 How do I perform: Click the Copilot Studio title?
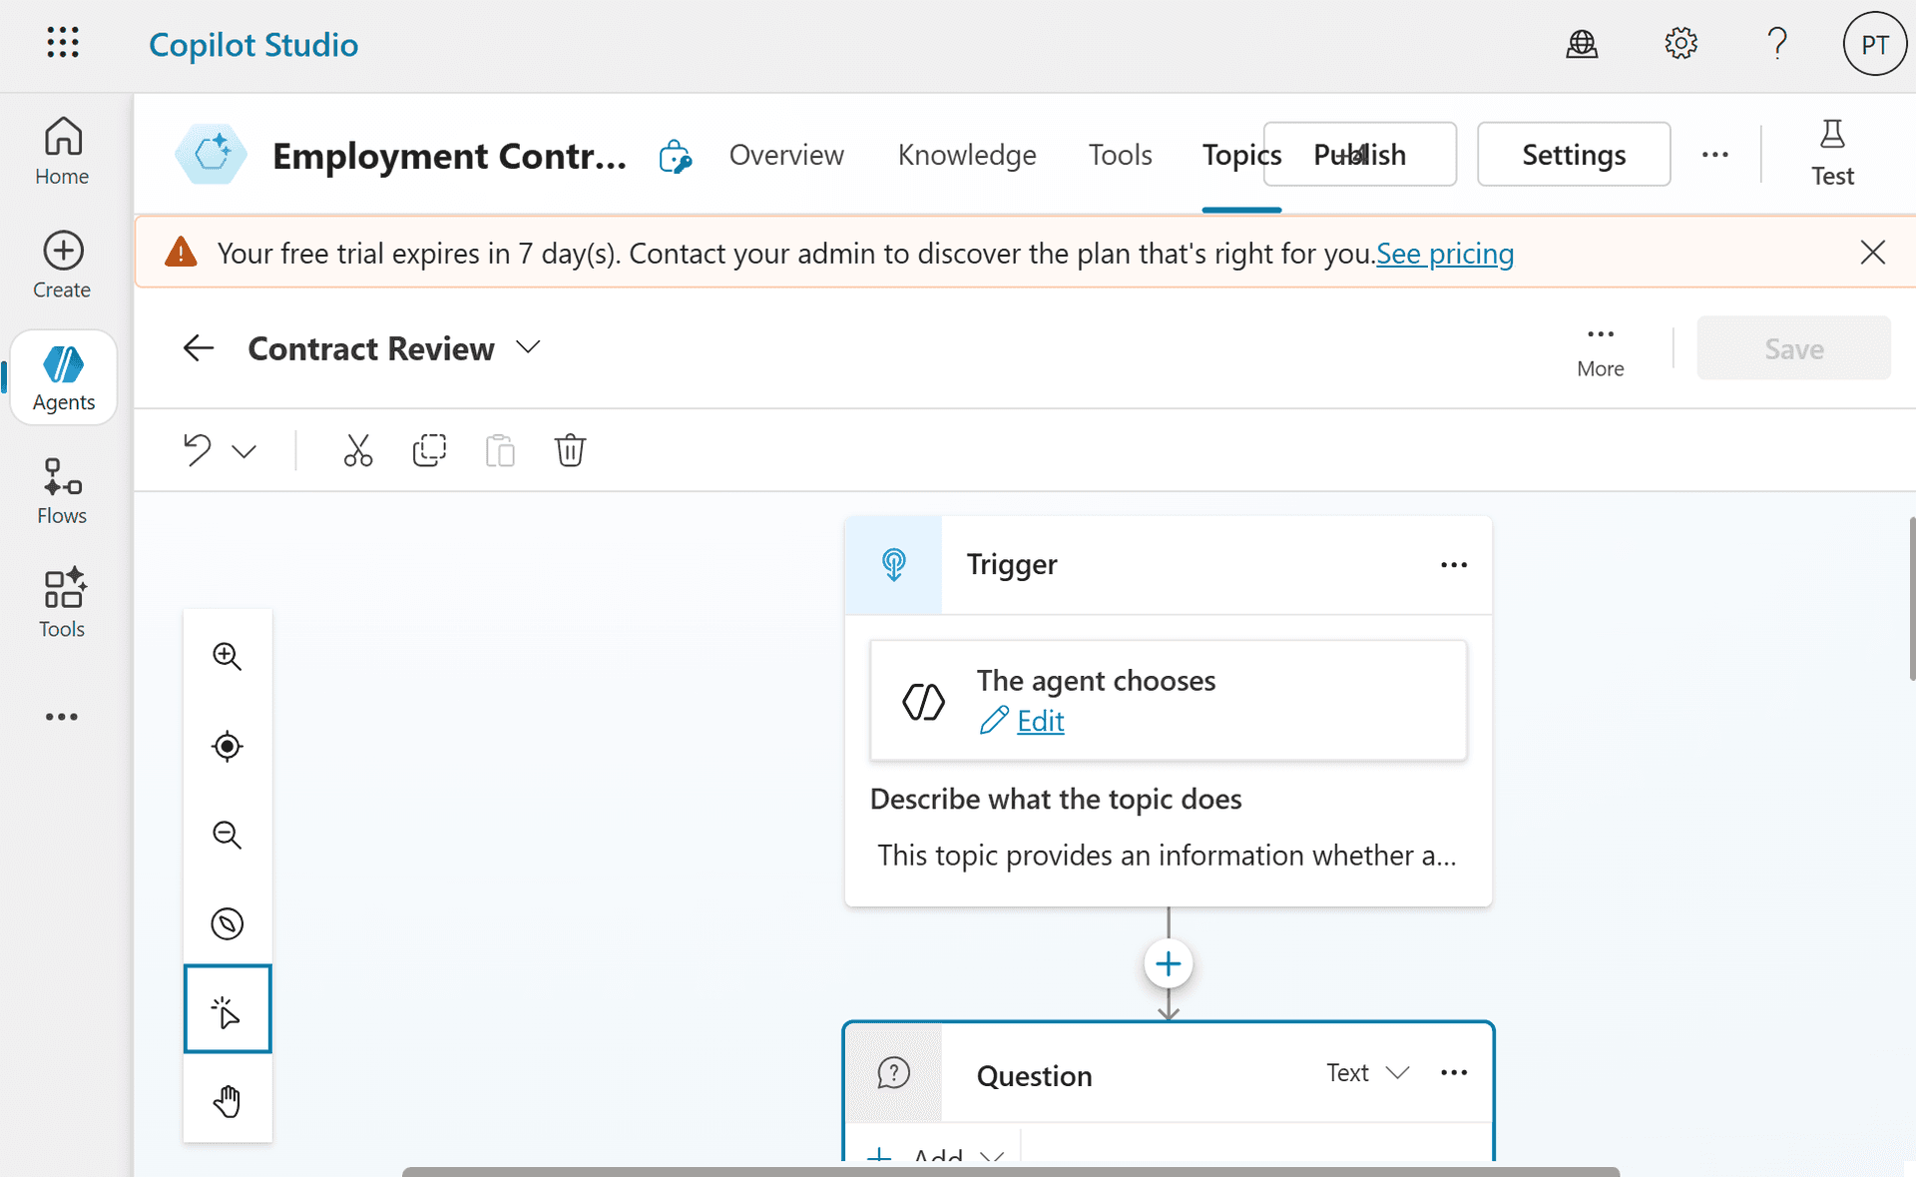[253, 45]
